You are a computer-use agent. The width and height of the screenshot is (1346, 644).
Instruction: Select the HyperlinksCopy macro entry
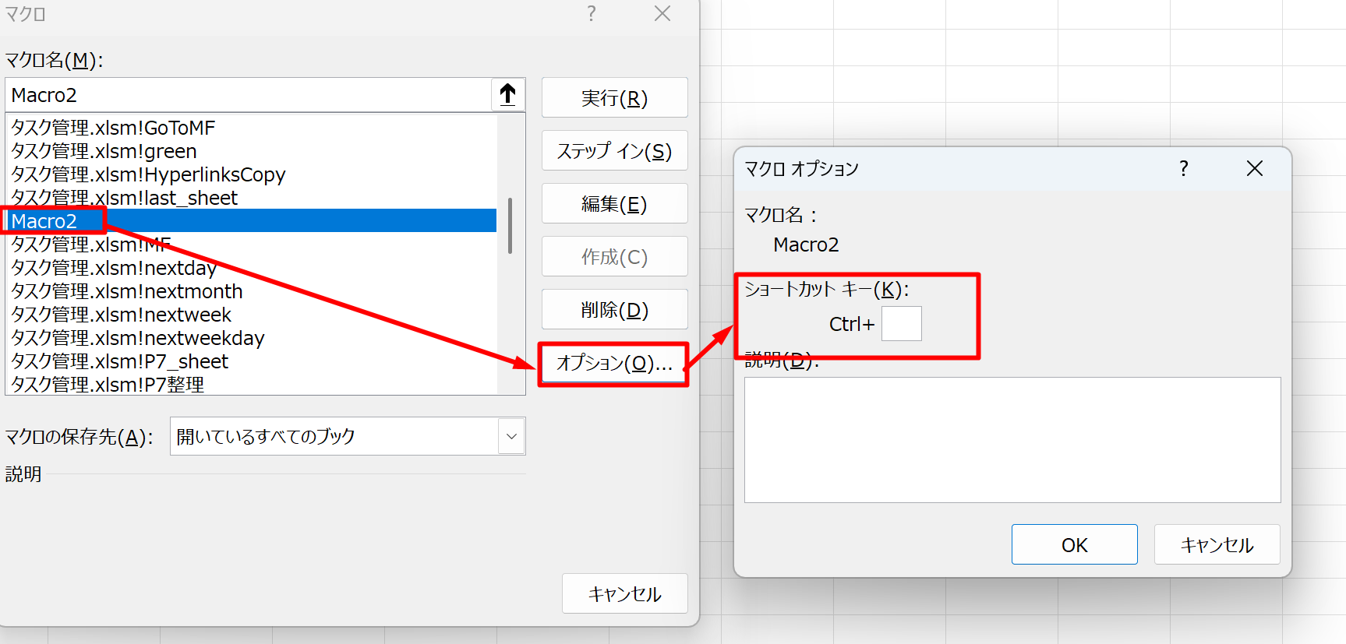click(x=148, y=174)
